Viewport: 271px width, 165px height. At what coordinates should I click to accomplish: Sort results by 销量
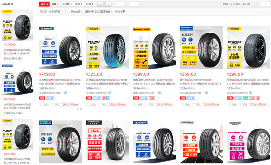click(55, 4)
